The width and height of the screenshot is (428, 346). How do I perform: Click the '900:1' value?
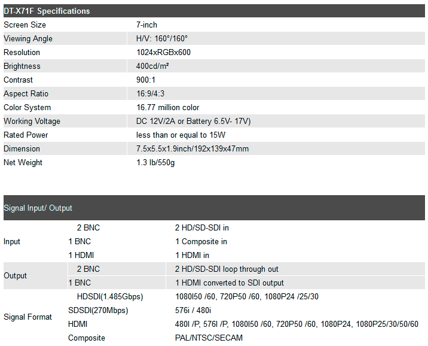(146, 80)
